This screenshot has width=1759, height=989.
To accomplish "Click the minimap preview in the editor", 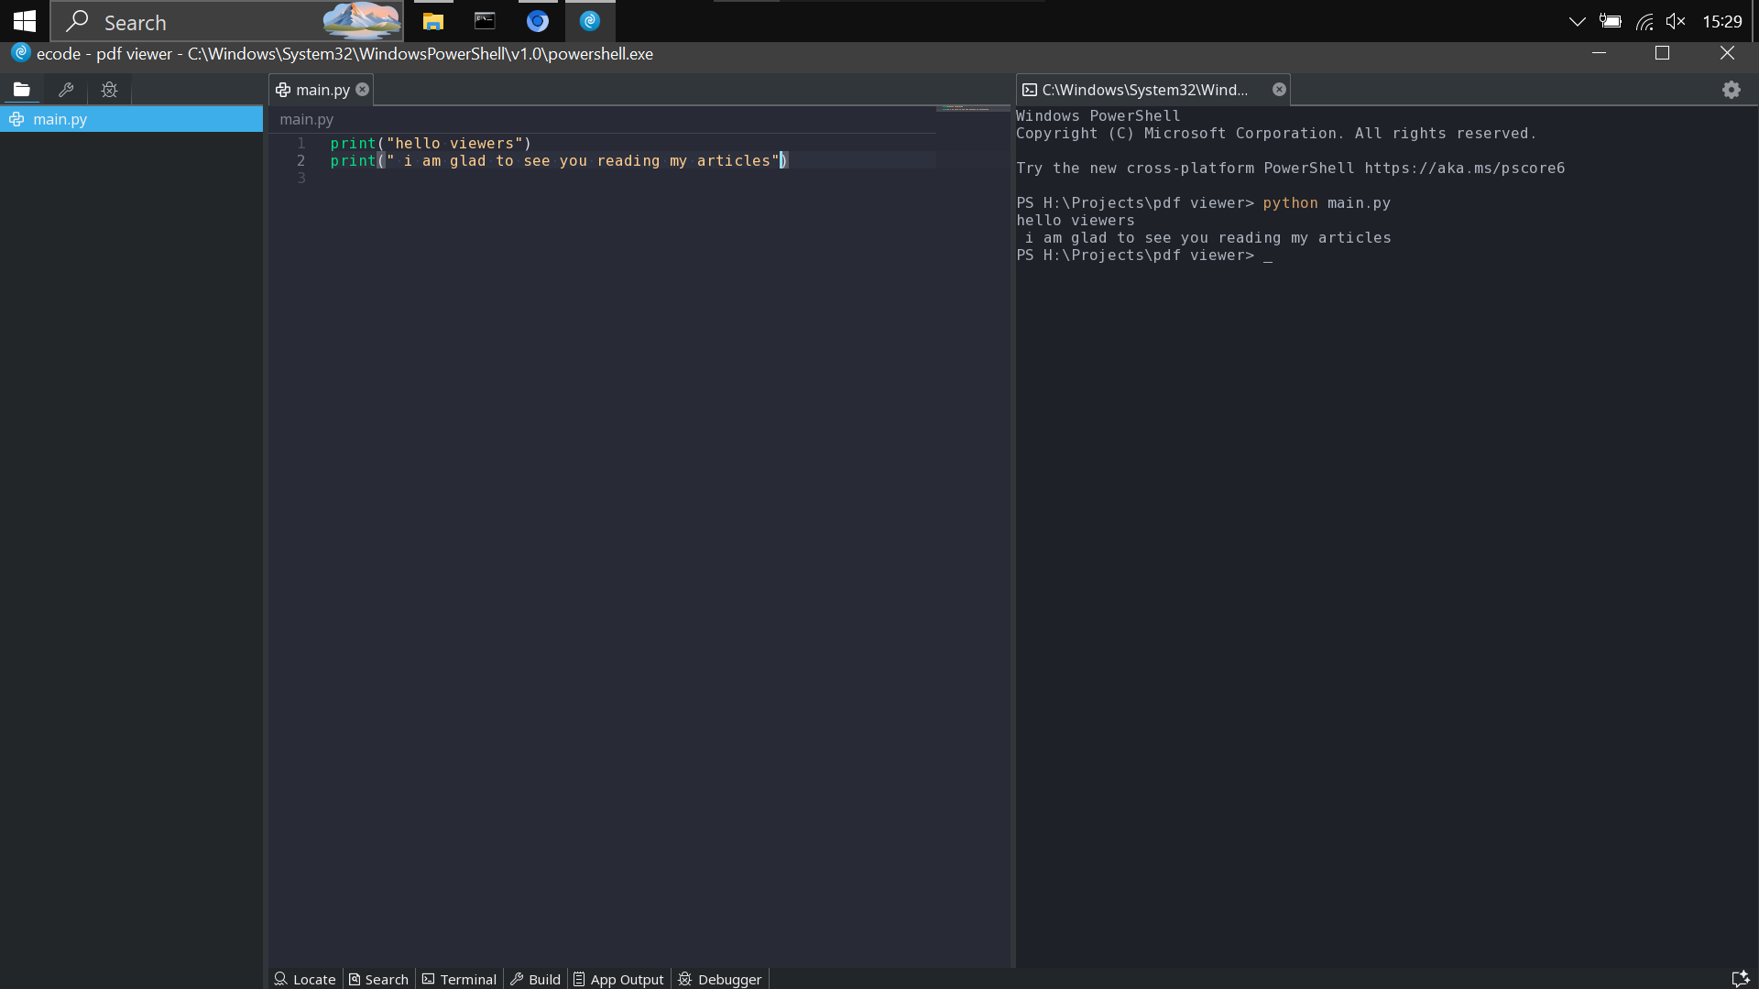I will click(x=971, y=108).
